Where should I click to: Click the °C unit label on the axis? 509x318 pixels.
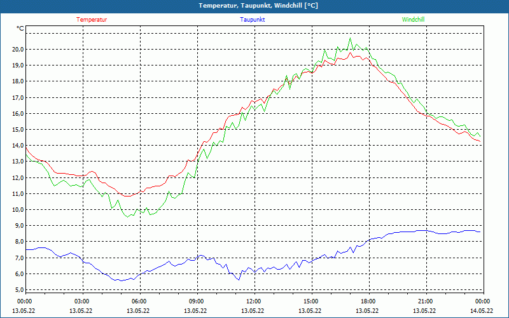[x=20, y=29]
